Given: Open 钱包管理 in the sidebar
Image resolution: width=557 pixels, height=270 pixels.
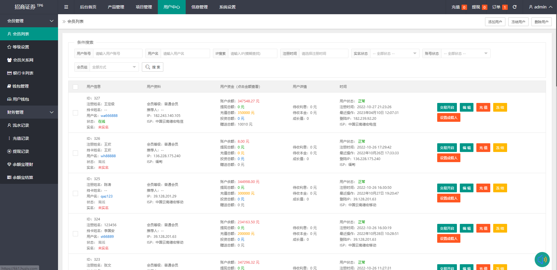Looking at the screenshot, I should [20, 86].
